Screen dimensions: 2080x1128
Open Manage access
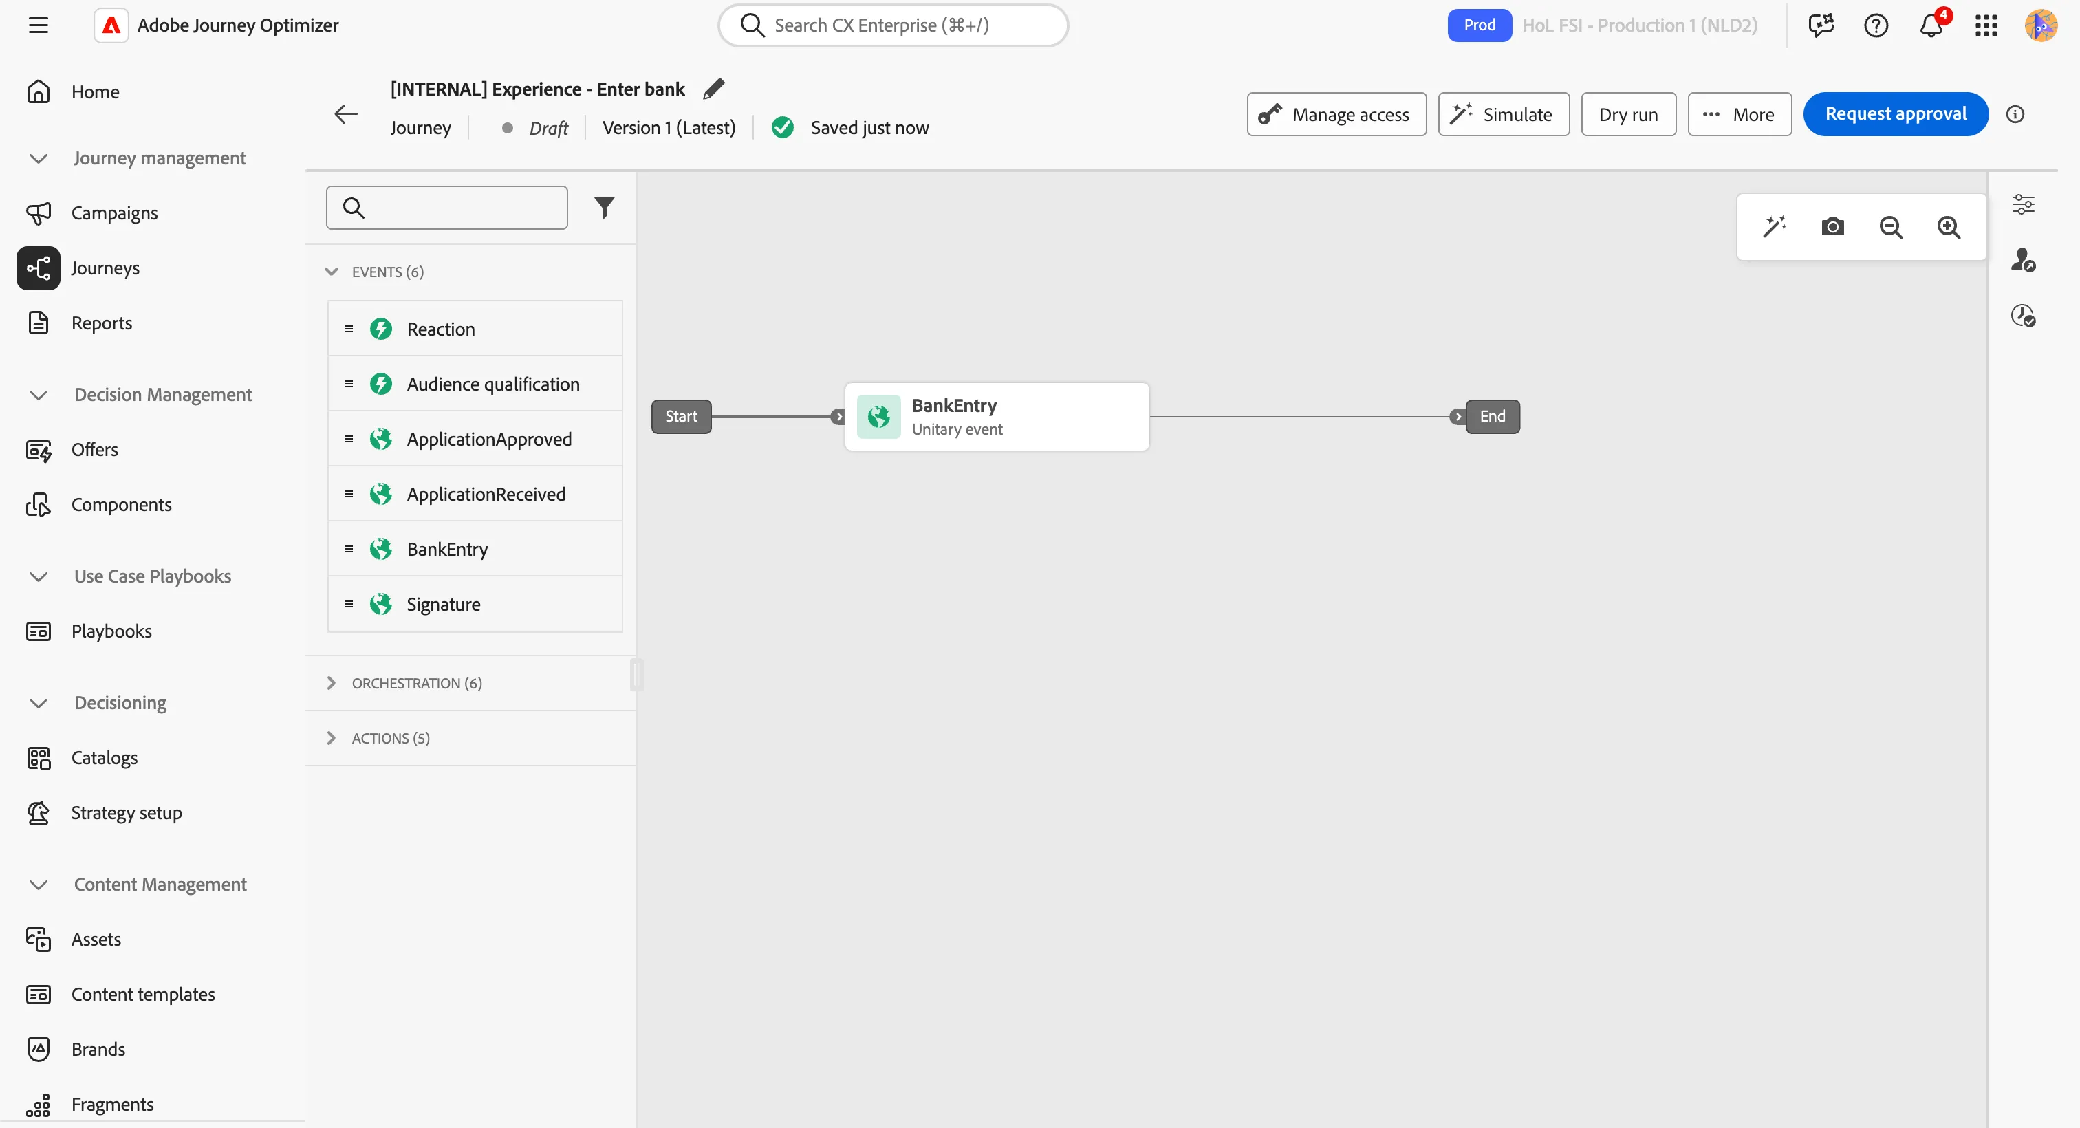pyautogui.click(x=1336, y=114)
